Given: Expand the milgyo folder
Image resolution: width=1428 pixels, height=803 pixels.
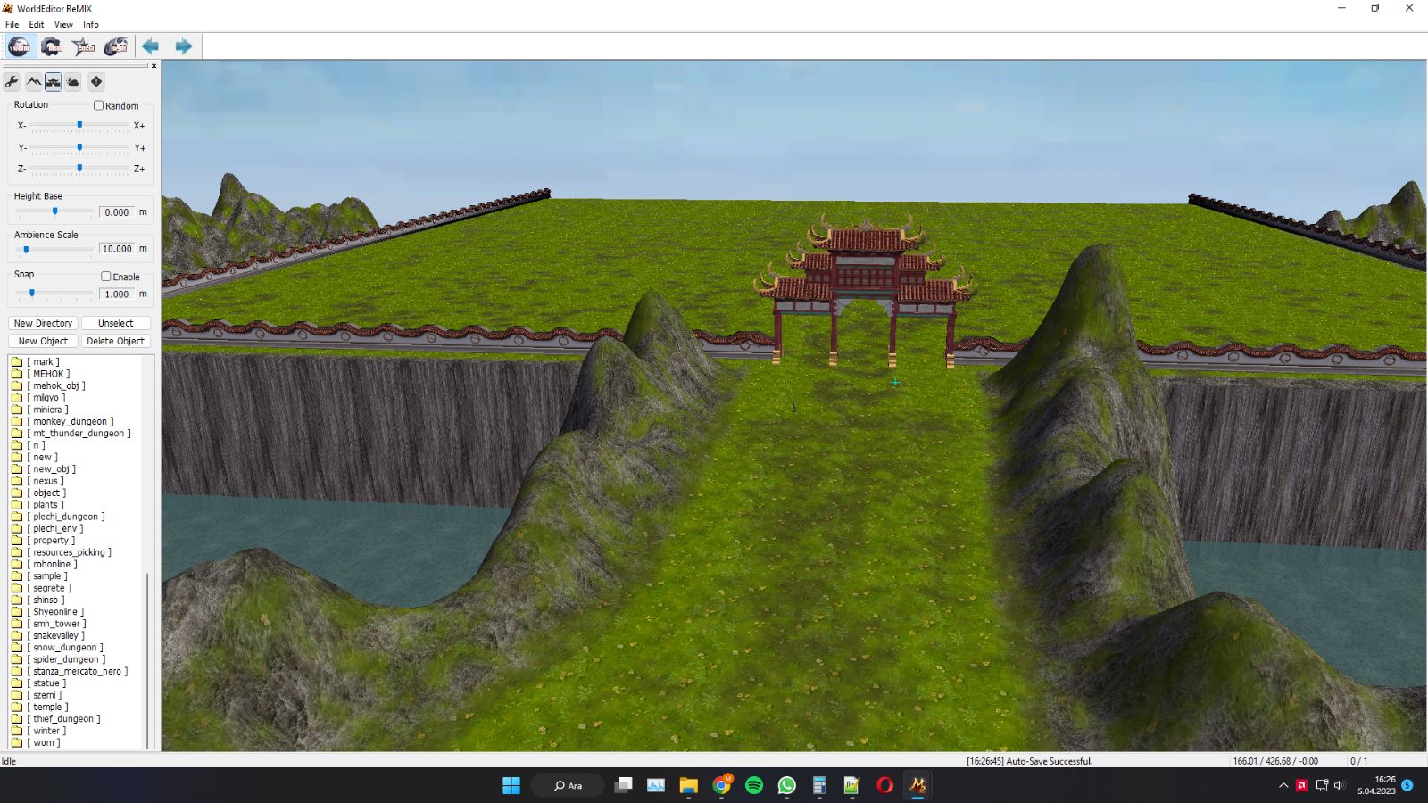Looking at the screenshot, I should click(x=38, y=398).
